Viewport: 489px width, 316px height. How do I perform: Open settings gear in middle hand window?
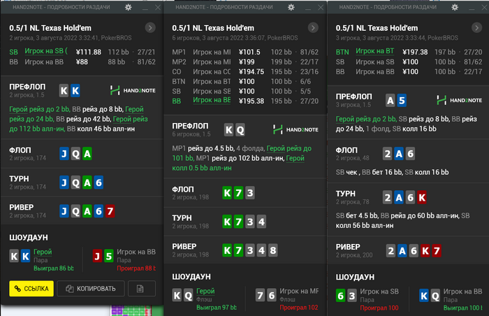[x=291, y=7]
